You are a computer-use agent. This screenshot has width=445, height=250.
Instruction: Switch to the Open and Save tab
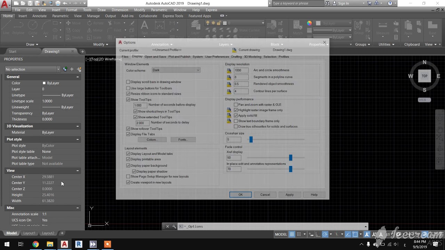155,57
